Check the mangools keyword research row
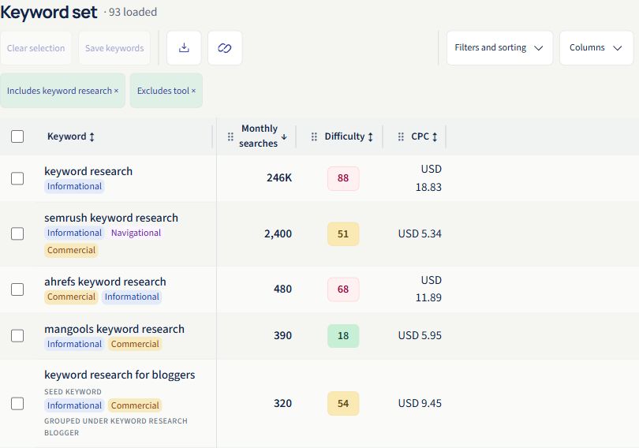 [17, 335]
